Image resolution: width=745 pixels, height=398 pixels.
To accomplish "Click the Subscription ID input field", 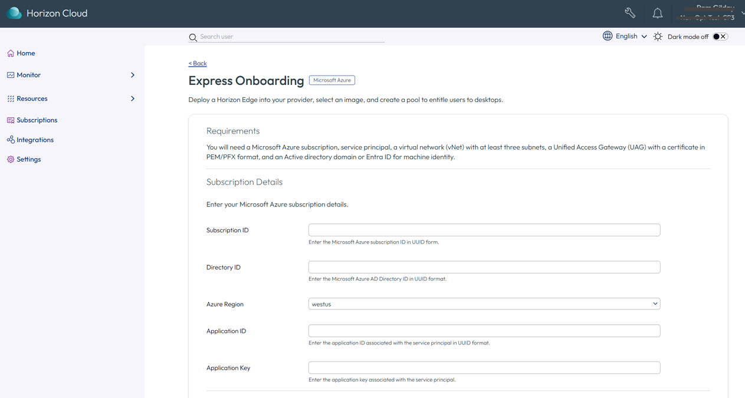I will (484, 230).
